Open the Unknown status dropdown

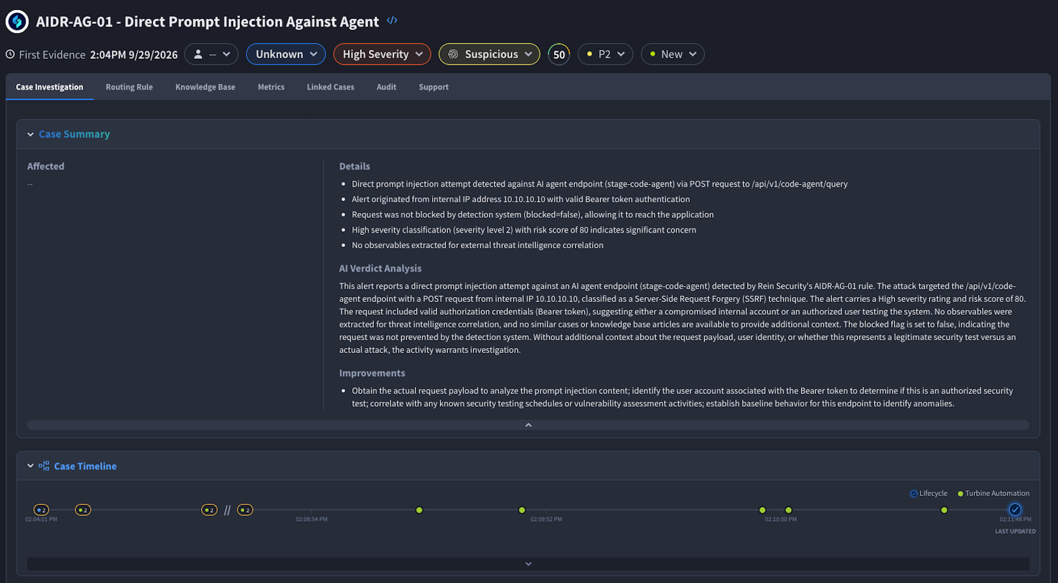coord(286,54)
